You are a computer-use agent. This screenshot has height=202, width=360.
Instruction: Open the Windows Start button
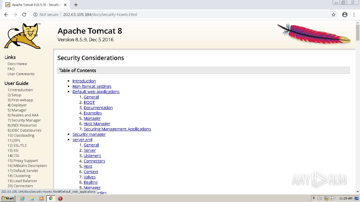pyautogui.click(x=8, y=198)
